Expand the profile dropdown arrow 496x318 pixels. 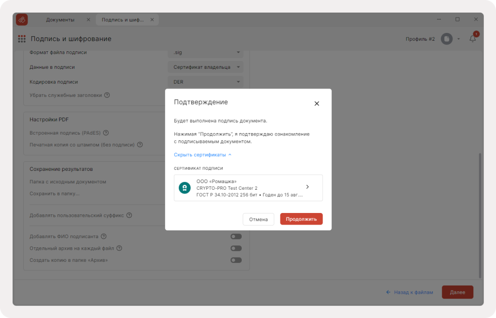[x=459, y=39]
